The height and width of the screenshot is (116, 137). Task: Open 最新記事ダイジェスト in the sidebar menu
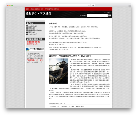coord(35,30)
